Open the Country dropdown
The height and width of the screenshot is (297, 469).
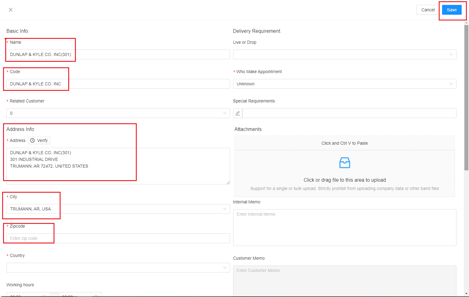pos(118,268)
